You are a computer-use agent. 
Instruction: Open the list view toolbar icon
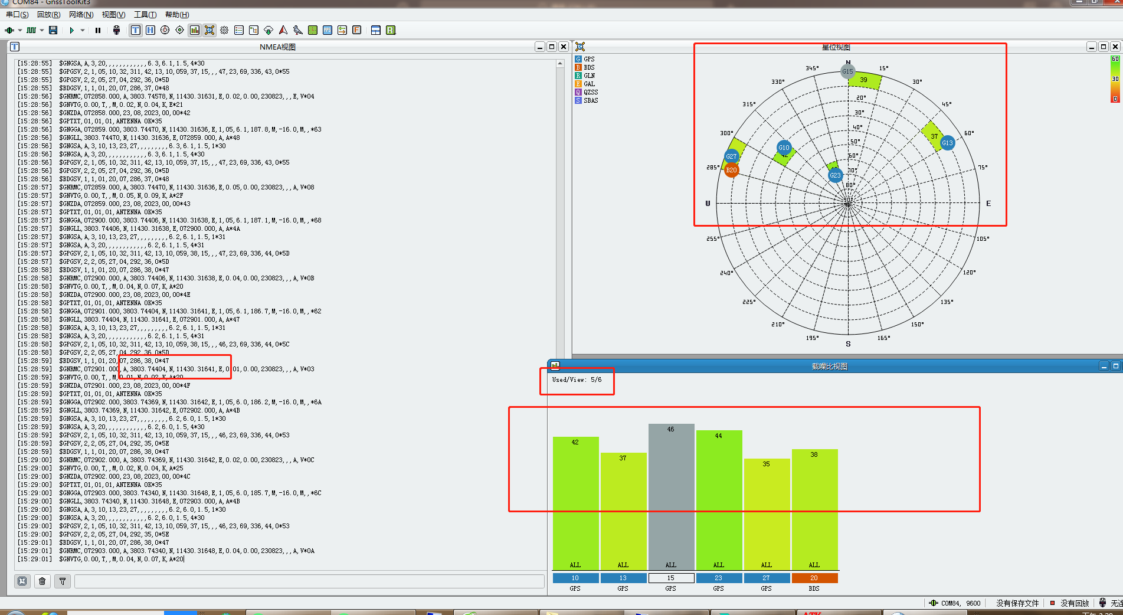pos(239,30)
